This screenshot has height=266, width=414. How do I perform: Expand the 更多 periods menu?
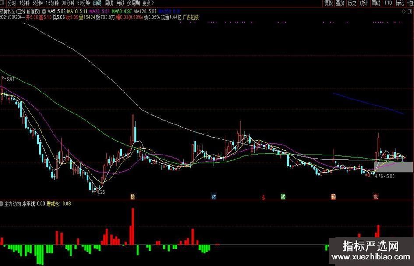pos(148,3)
